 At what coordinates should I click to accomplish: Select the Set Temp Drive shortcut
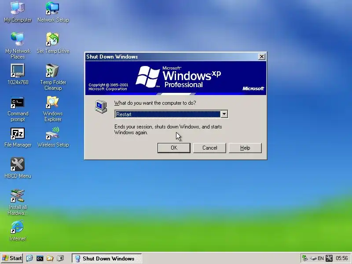pos(53,43)
